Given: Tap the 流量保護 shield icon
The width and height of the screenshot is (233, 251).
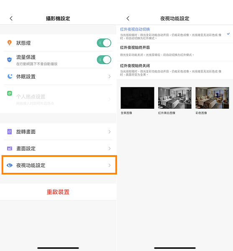Looking at the screenshot, I should click(10, 59).
